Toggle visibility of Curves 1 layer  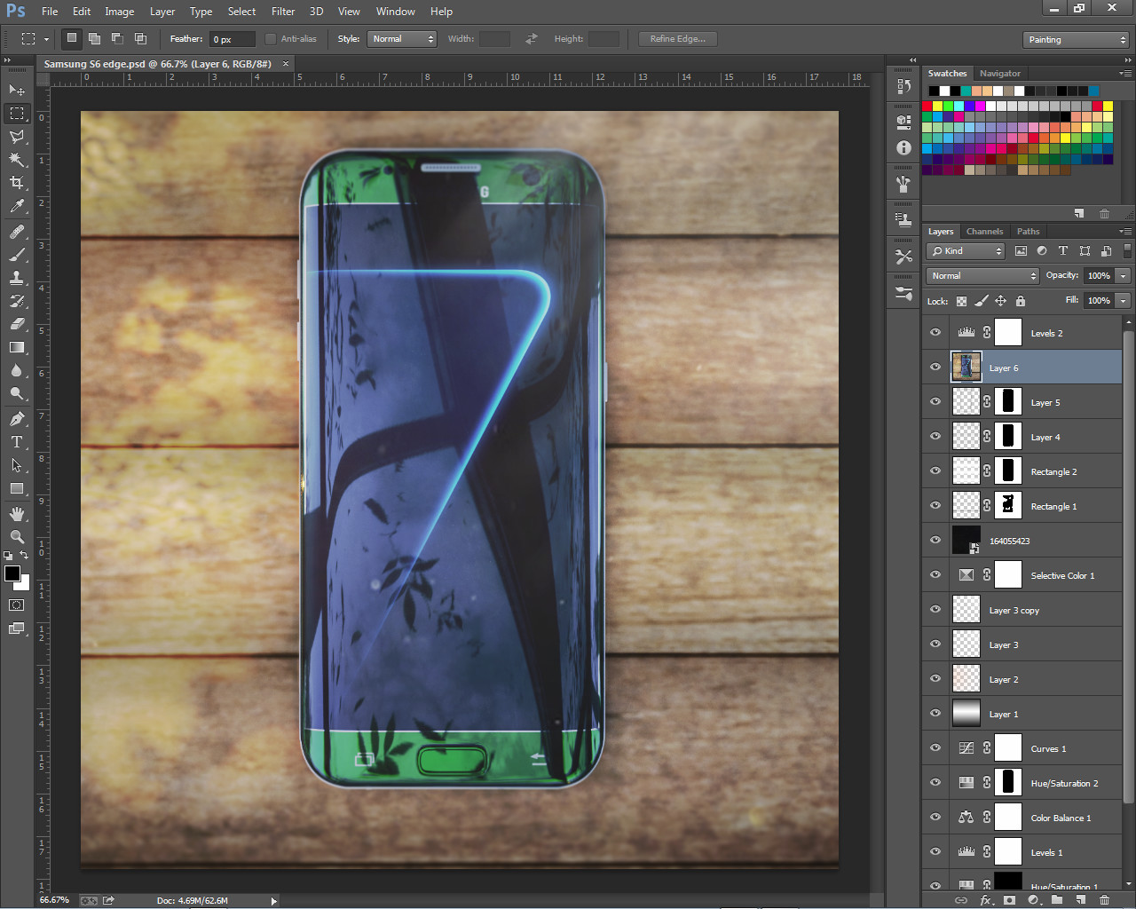pos(935,747)
